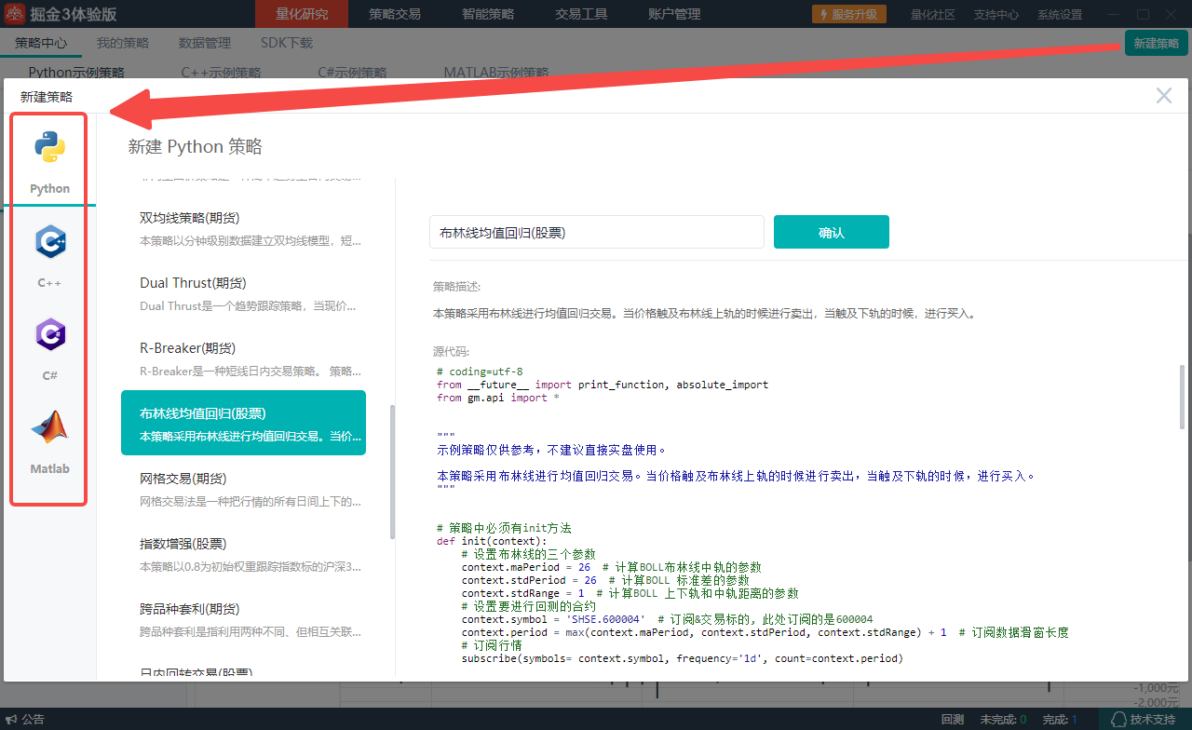Click the 服务升级 upgrade button
Viewport: 1192px width, 730px height.
pyautogui.click(x=848, y=14)
